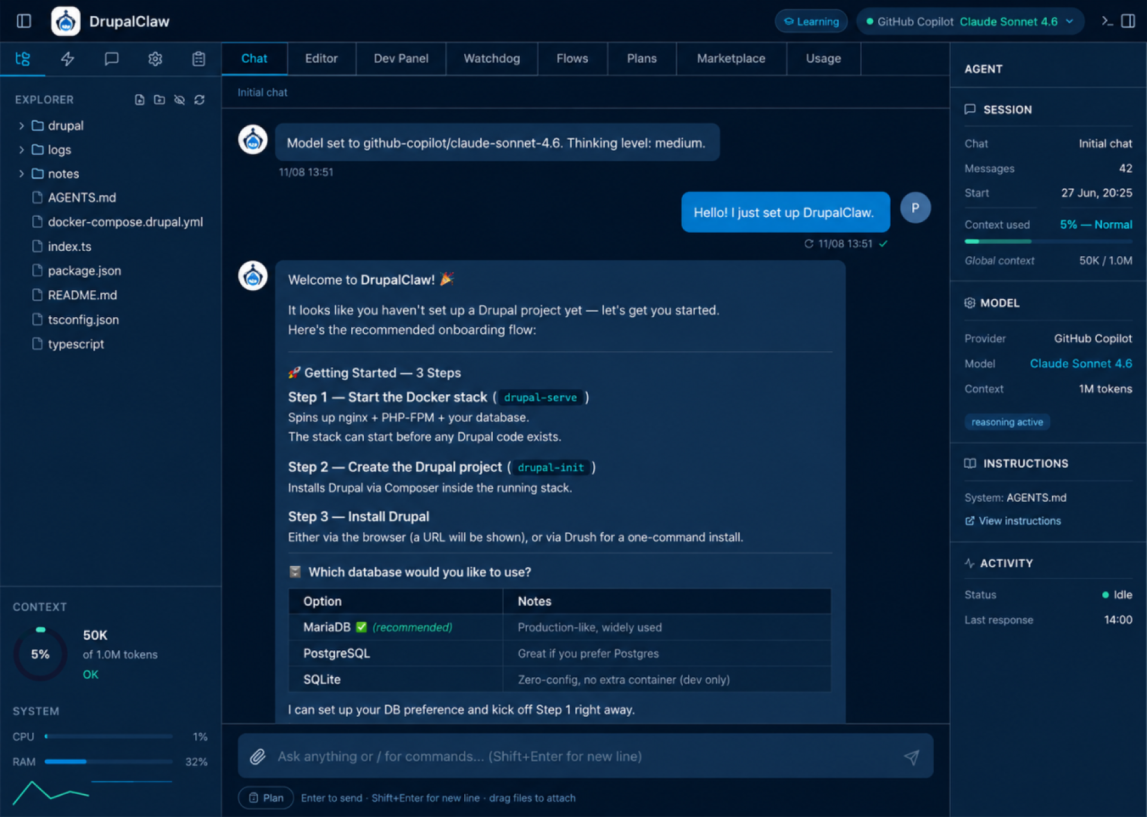This screenshot has width=1147, height=817.
Task: Click the View instructions link
Action: (x=1013, y=521)
